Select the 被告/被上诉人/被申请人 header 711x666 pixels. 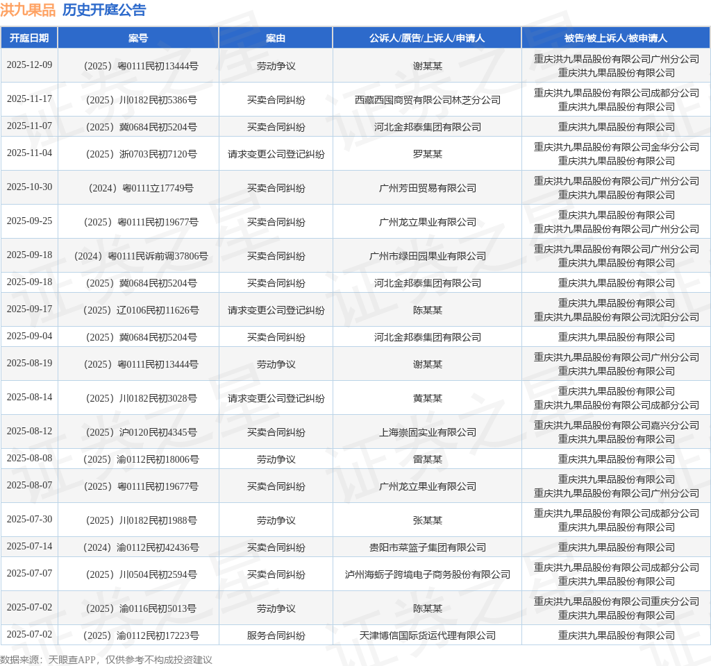click(x=616, y=38)
